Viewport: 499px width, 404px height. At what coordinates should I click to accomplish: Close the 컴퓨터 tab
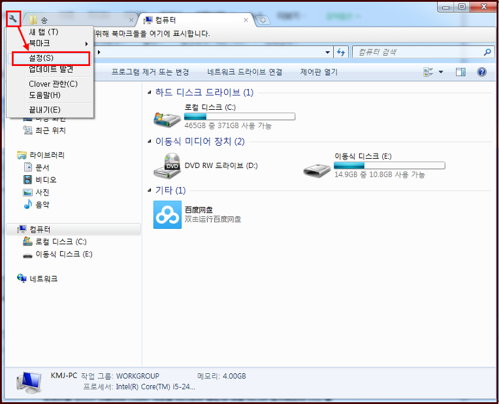(x=246, y=20)
